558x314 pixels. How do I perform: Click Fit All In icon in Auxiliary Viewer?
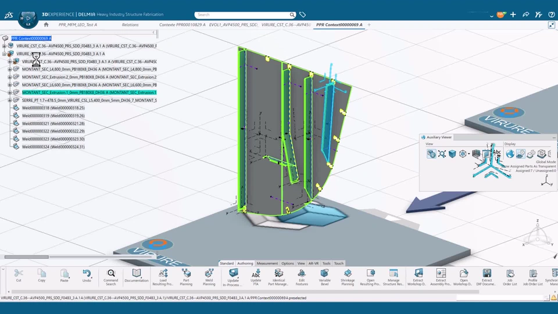tap(442, 154)
